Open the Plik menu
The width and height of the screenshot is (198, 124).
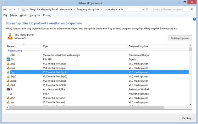[5, 15]
